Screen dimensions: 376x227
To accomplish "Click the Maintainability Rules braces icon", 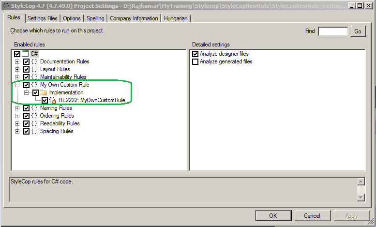I will click(34, 77).
